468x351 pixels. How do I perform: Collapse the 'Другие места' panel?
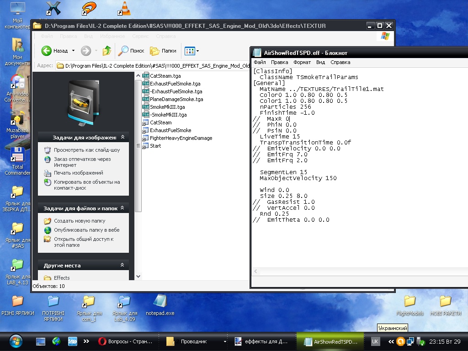click(122, 265)
